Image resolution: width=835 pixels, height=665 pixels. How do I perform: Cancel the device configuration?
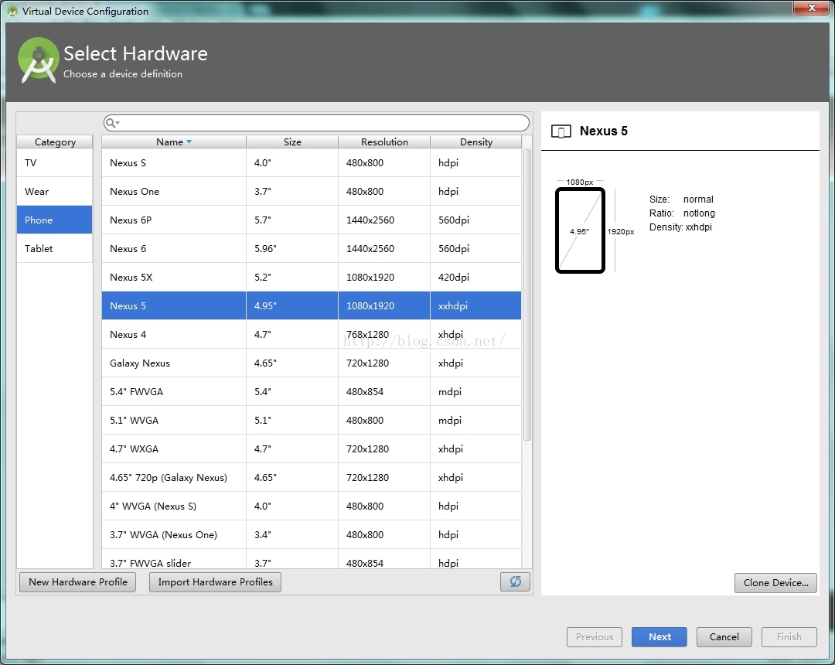click(724, 637)
